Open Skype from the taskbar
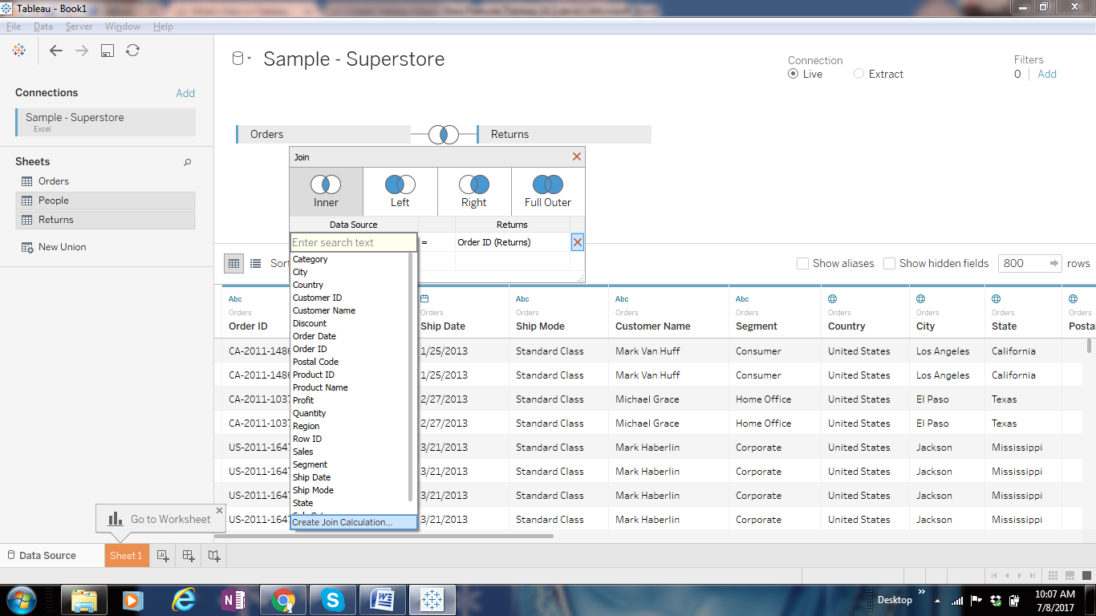This screenshot has height=616, width=1096. point(332,599)
